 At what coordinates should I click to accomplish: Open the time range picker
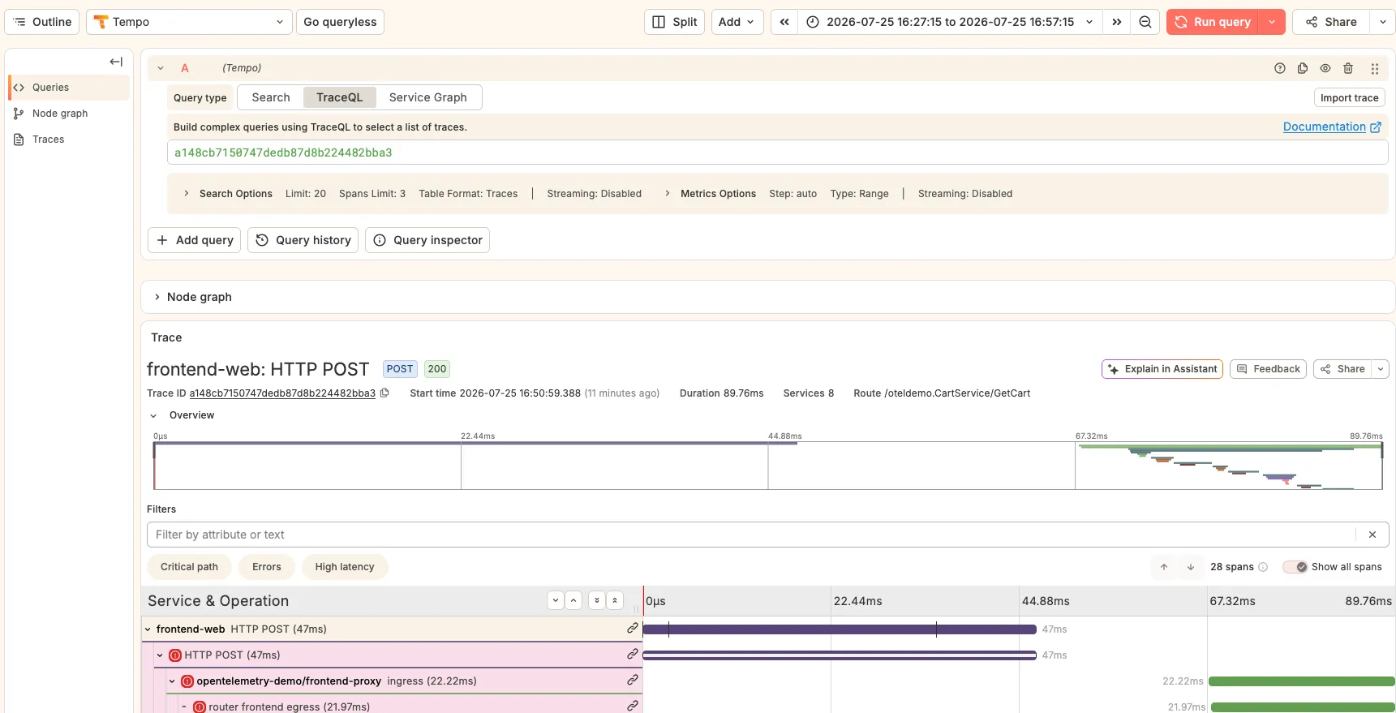(951, 22)
